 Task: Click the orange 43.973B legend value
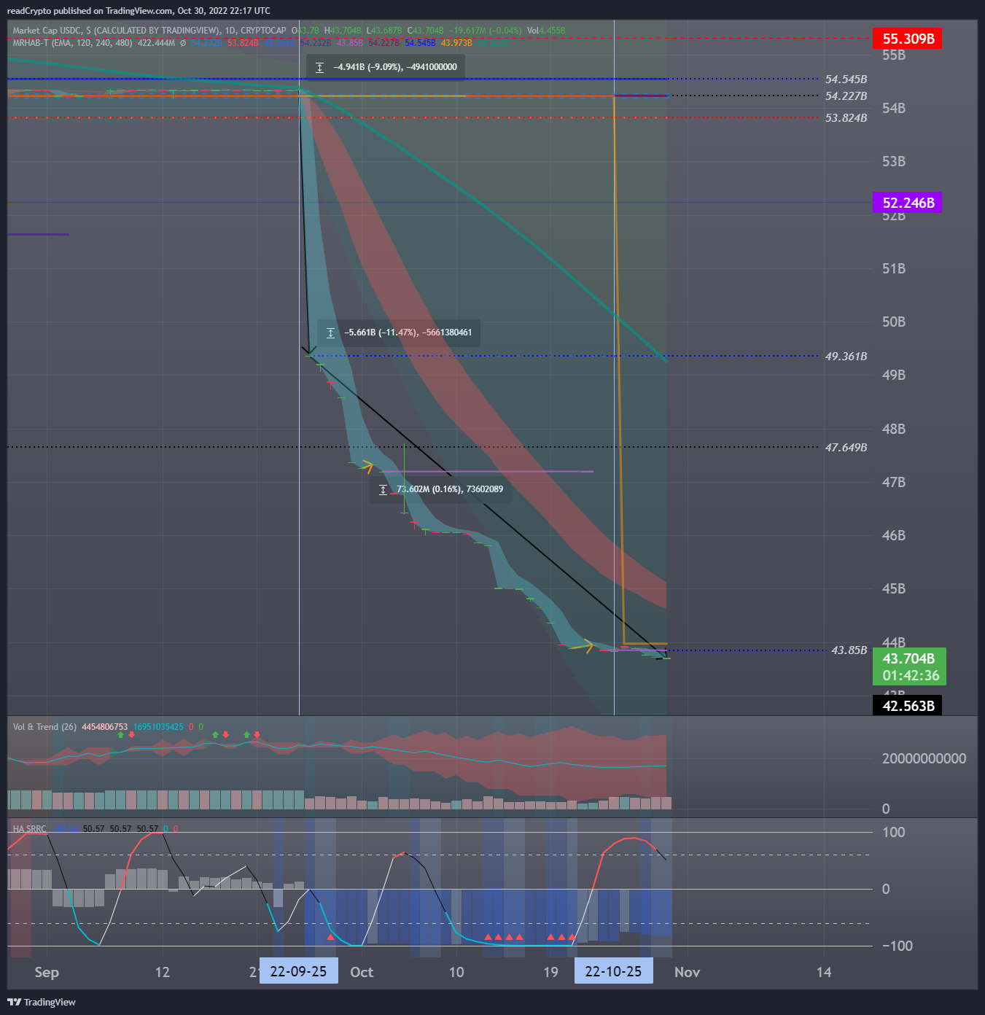pos(456,43)
